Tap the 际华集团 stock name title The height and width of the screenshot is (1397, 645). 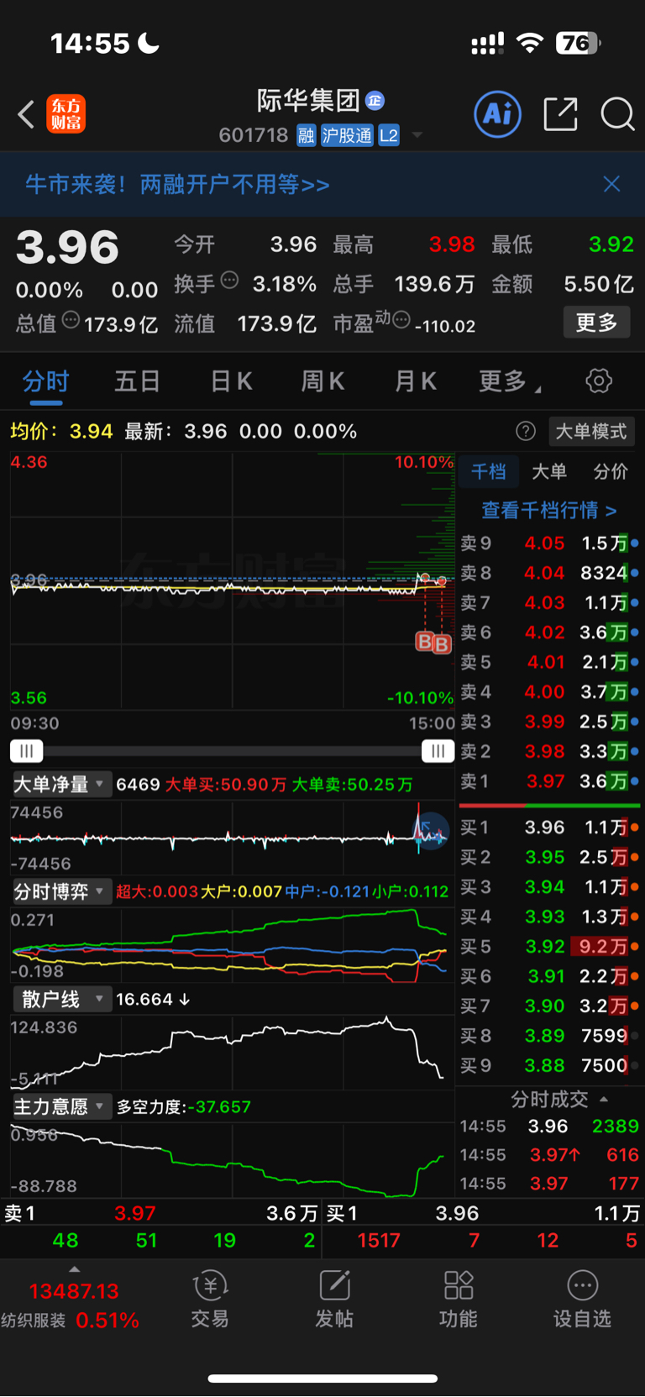[x=308, y=101]
